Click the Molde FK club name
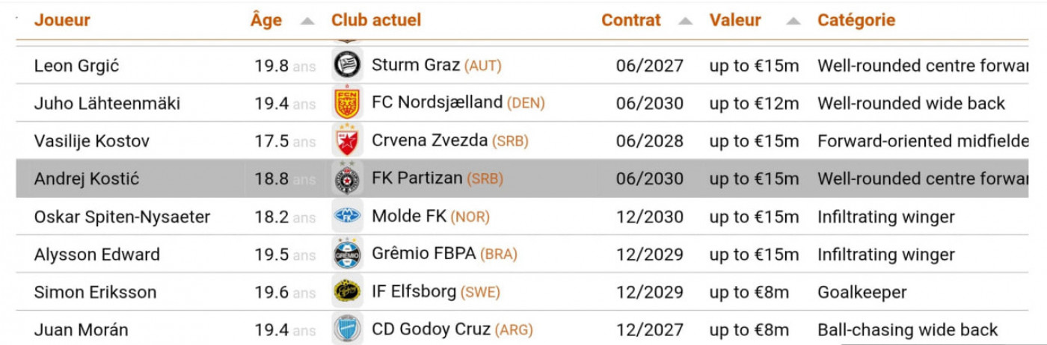 pyautogui.click(x=409, y=217)
